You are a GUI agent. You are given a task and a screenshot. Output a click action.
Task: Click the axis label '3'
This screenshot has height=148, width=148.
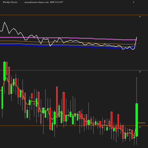point(140,72)
